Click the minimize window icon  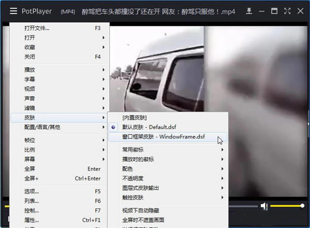261,11
